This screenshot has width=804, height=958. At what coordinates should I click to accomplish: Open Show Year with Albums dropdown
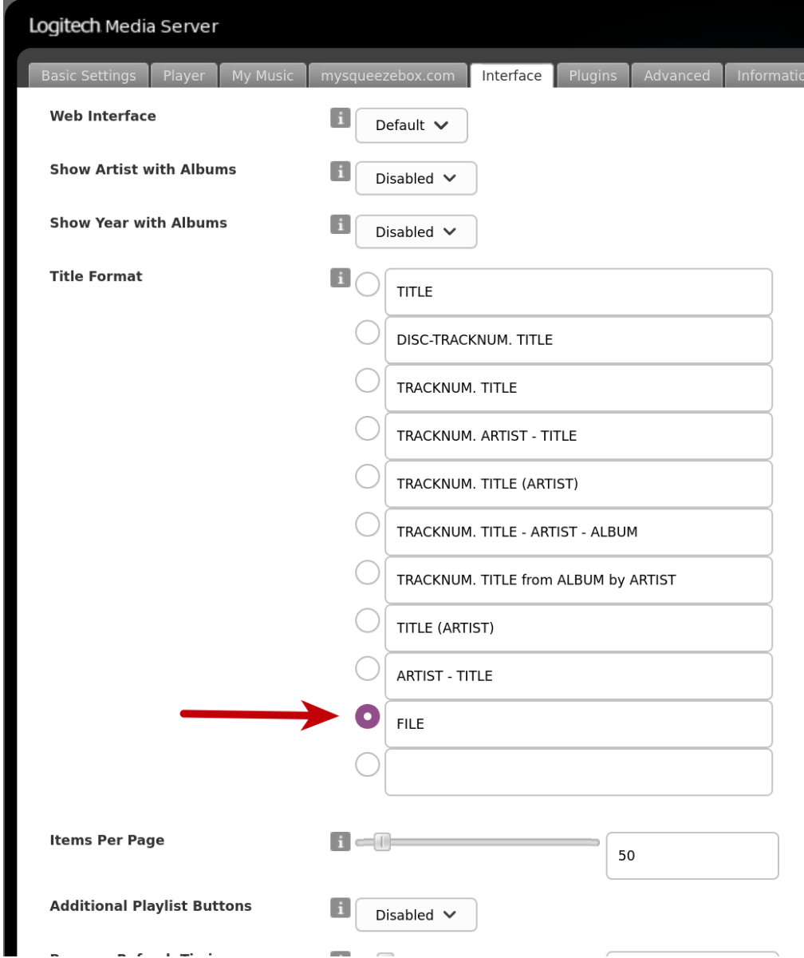pyautogui.click(x=416, y=232)
